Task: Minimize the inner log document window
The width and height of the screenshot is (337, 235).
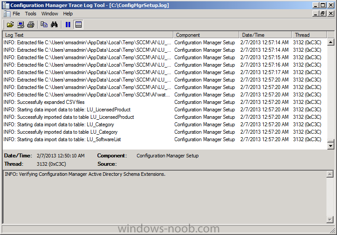Action: (x=315, y=14)
